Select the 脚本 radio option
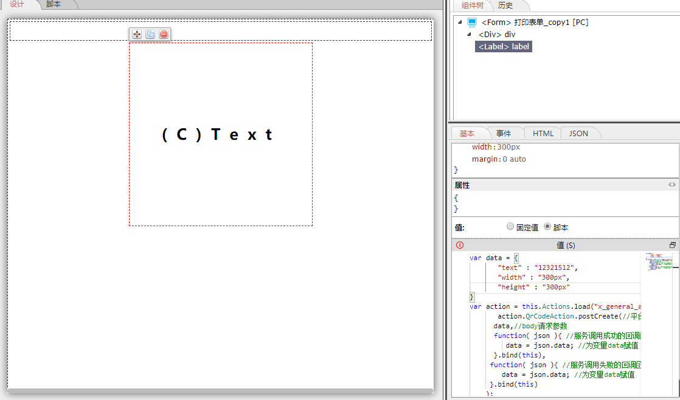 click(547, 226)
